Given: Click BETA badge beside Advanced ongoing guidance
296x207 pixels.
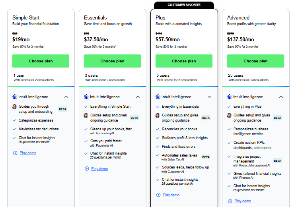Looking at the screenshot, I should pos(278,118).
